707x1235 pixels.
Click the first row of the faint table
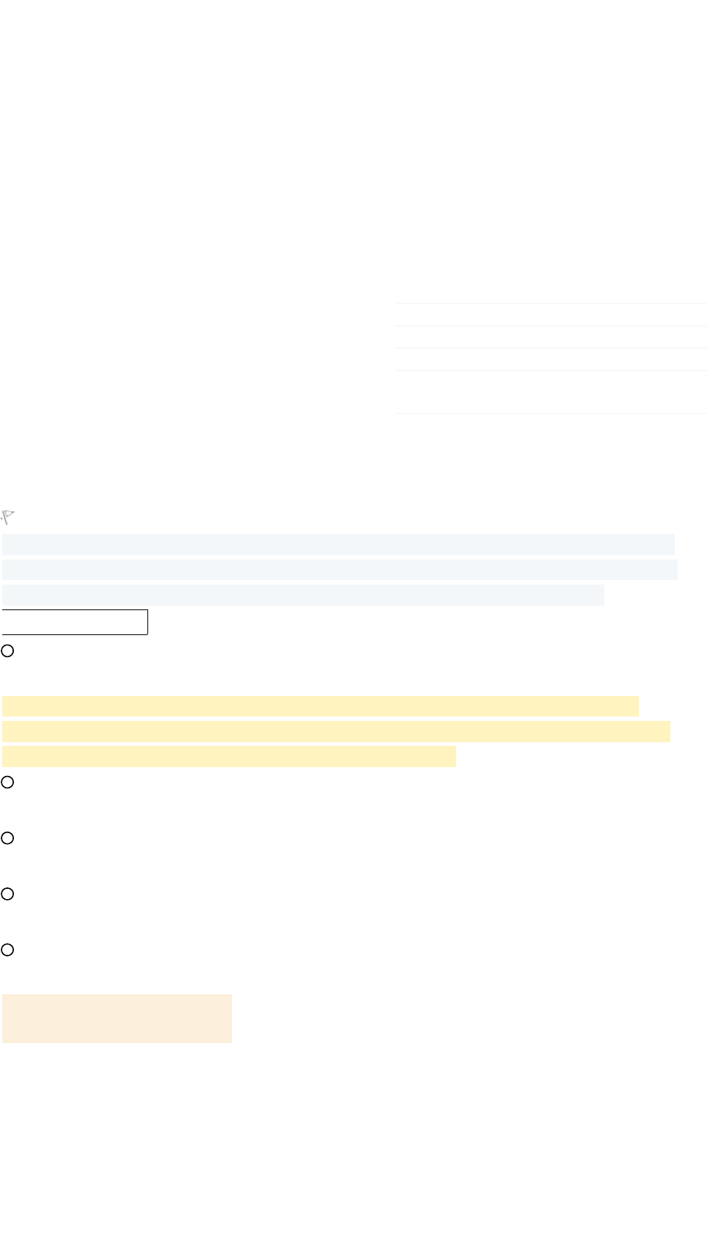pyautogui.click(x=551, y=315)
